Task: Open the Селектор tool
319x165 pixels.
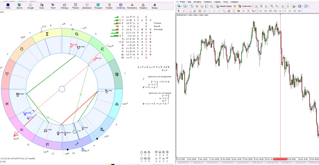Action: 120,6
